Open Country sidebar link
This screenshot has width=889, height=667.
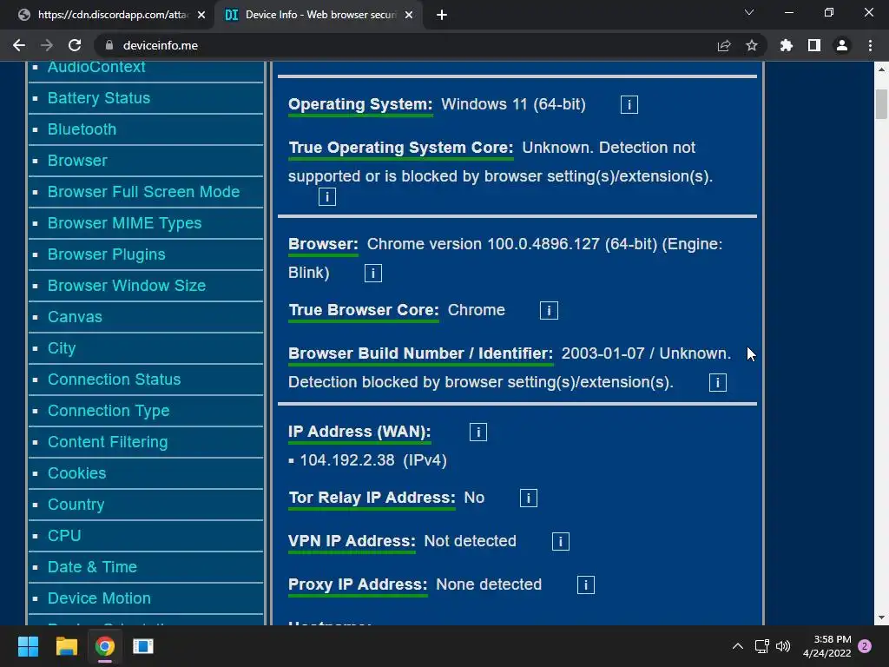[76, 505]
